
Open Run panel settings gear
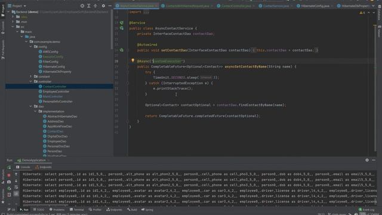[367, 160]
